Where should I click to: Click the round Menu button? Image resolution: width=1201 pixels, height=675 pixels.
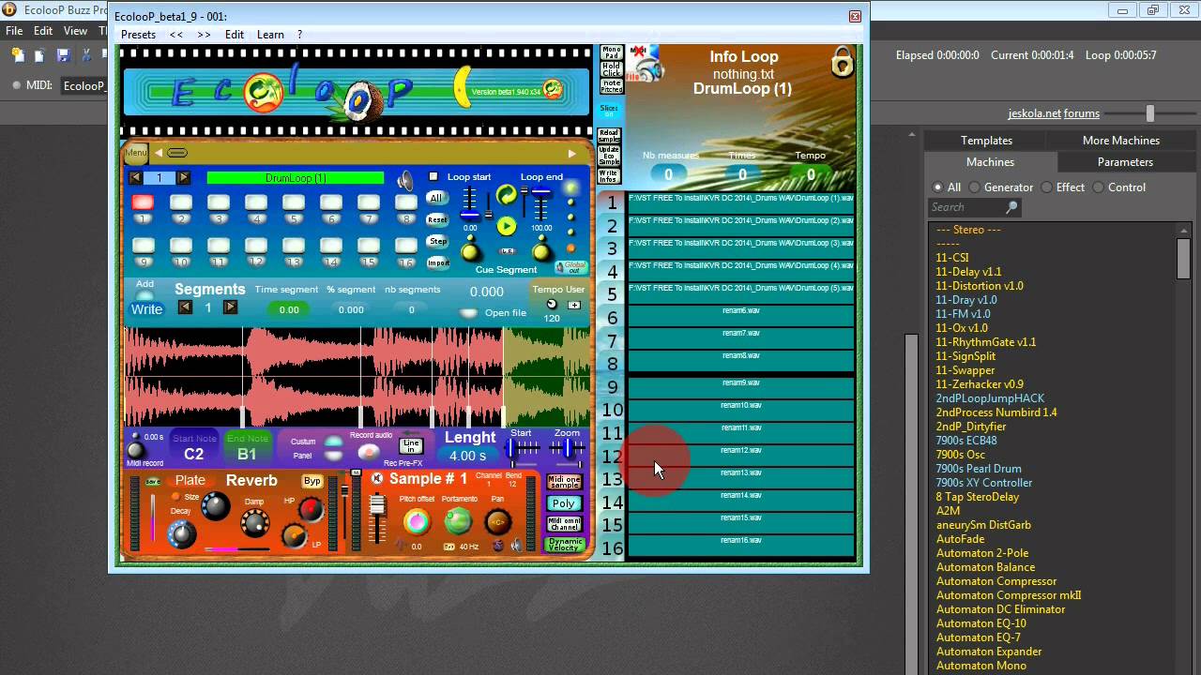[136, 153]
